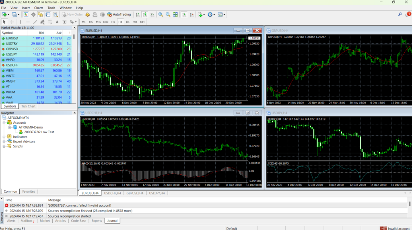
Task: Switch timeframe to H1
Action: click(x=113, y=22)
